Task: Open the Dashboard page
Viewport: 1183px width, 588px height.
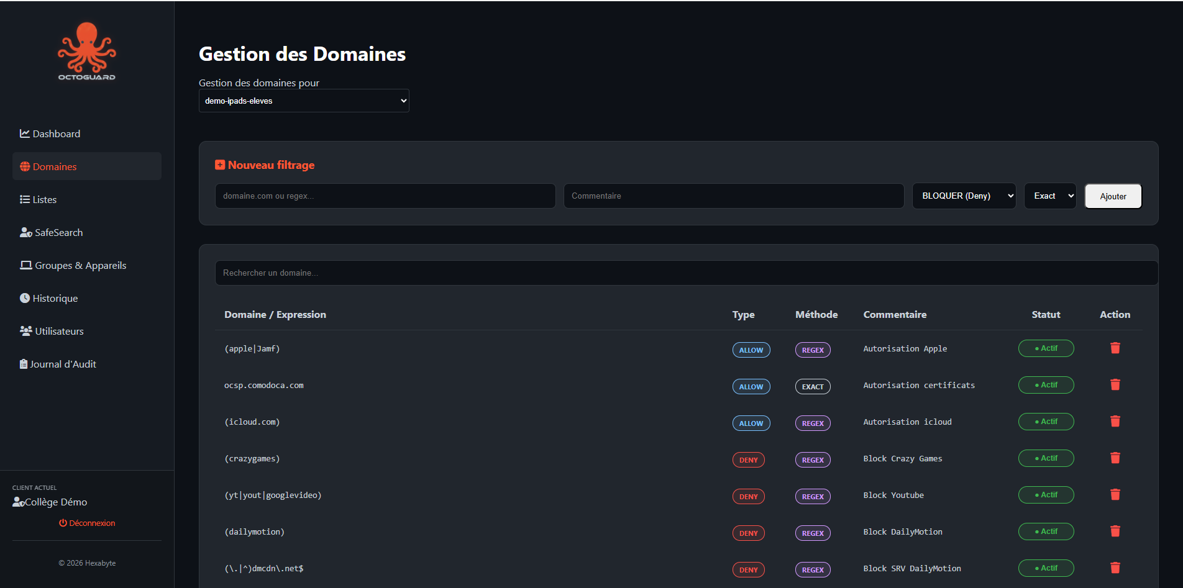Action: click(87, 133)
